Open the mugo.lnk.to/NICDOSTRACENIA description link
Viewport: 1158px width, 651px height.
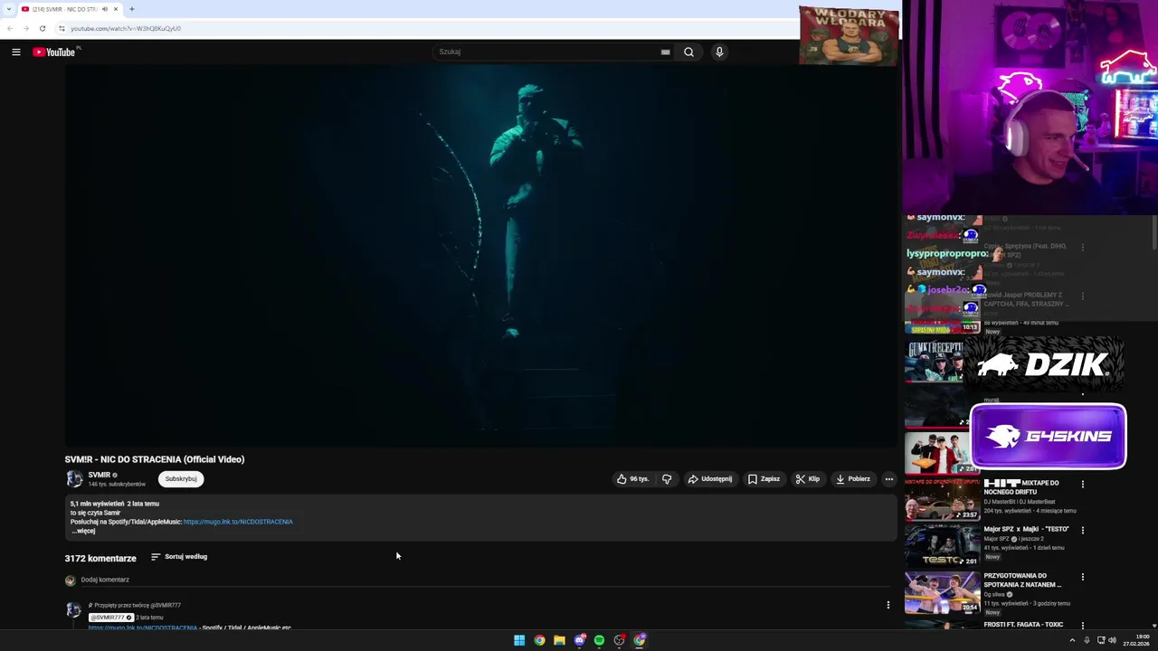[x=238, y=522]
